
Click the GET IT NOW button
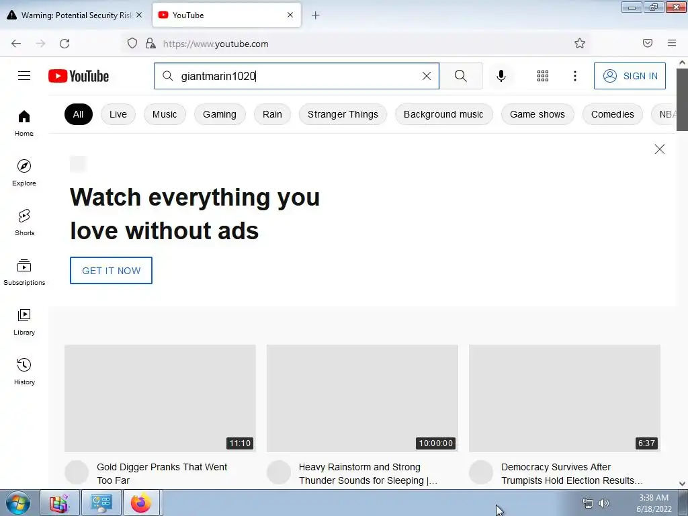[111, 270]
